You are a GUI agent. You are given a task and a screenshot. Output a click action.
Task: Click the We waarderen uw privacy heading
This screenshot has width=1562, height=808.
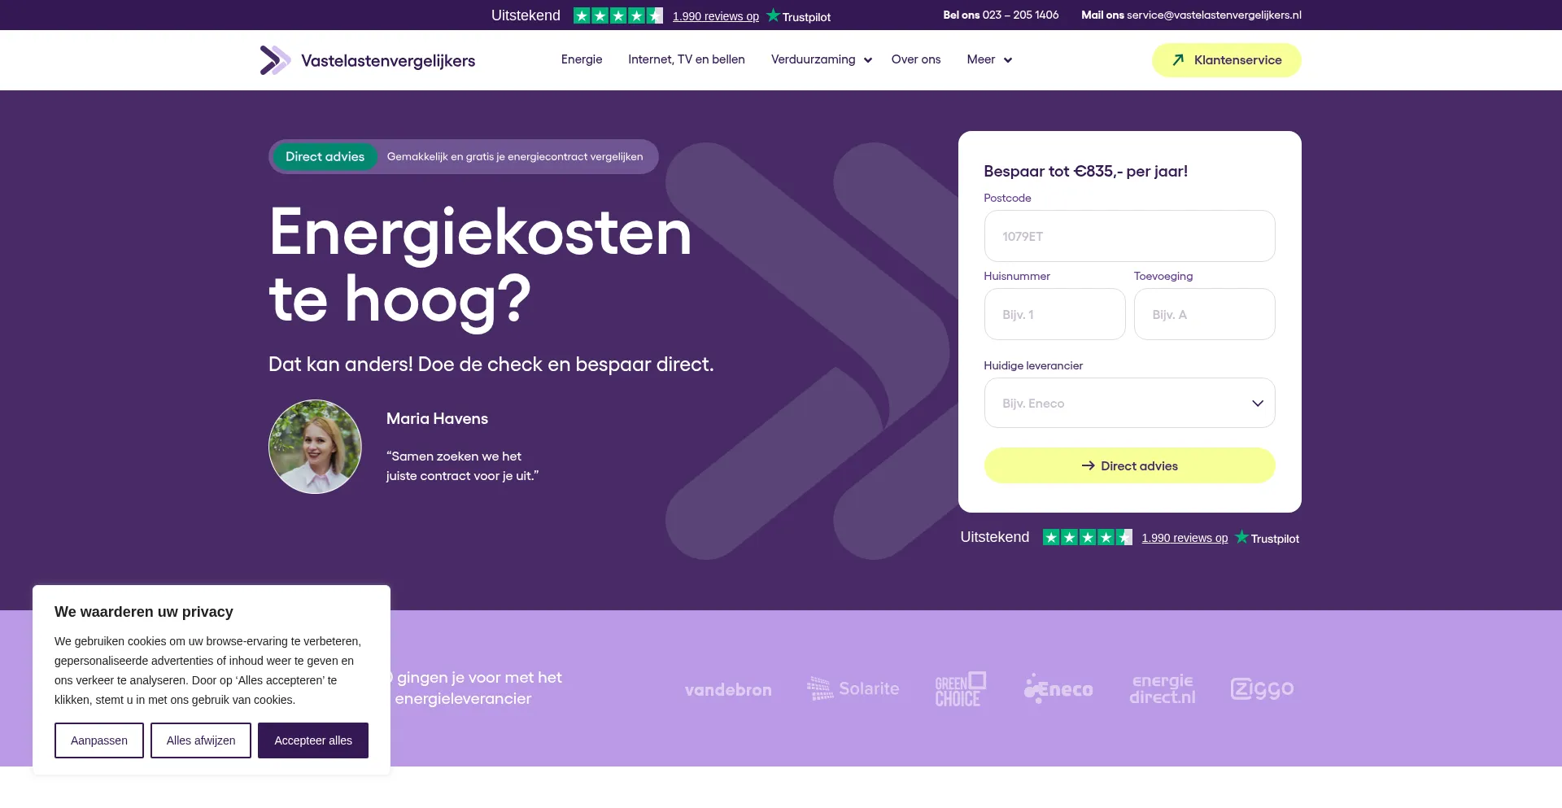click(x=144, y=612)
